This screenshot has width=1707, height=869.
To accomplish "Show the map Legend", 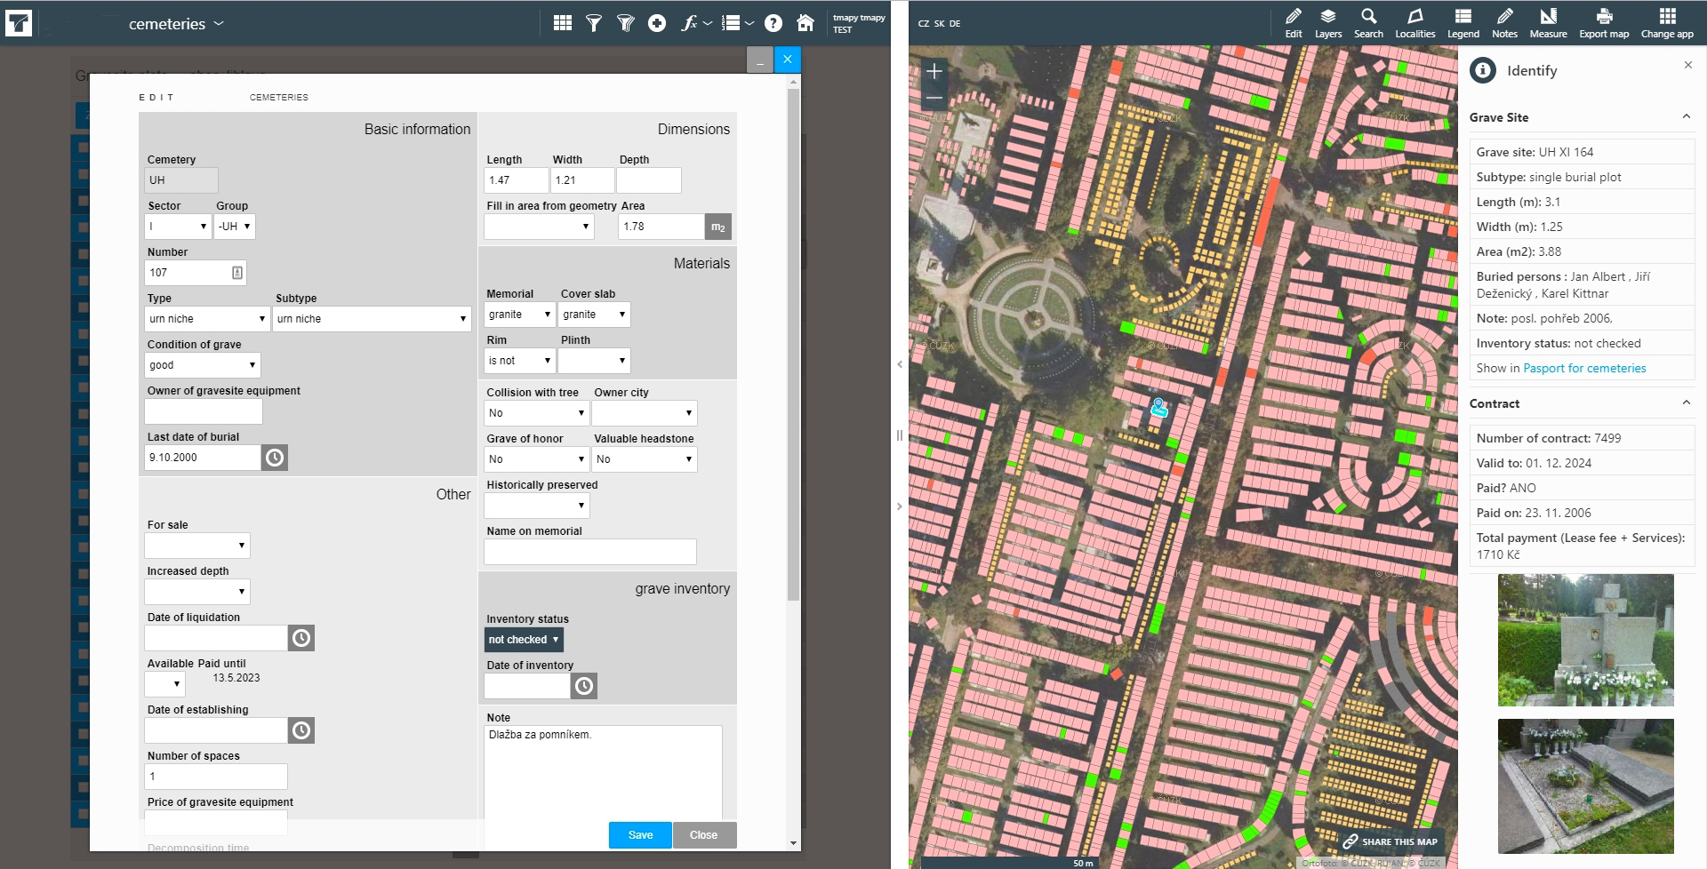I will pyautogui.click(x=1463, y=23).
